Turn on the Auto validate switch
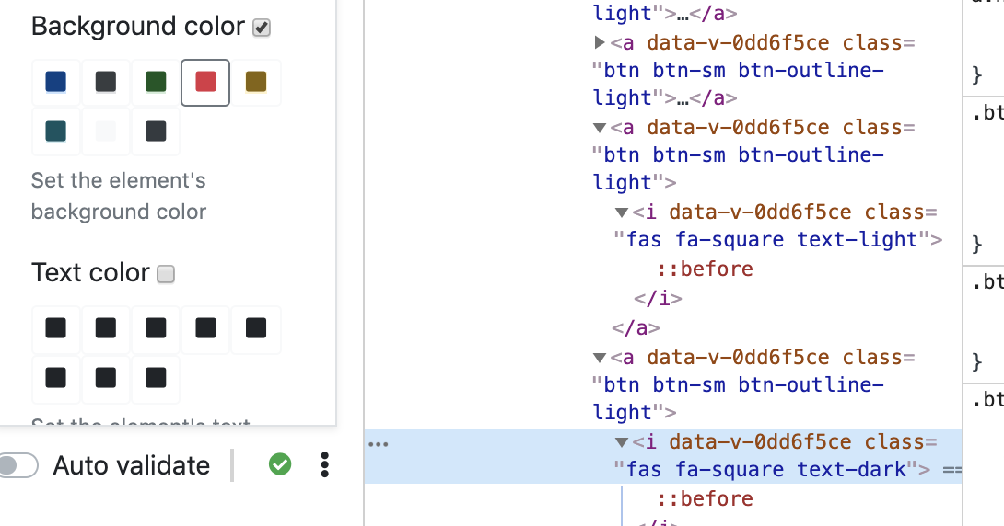1004x526 pixels. click(x=18, y=465)
